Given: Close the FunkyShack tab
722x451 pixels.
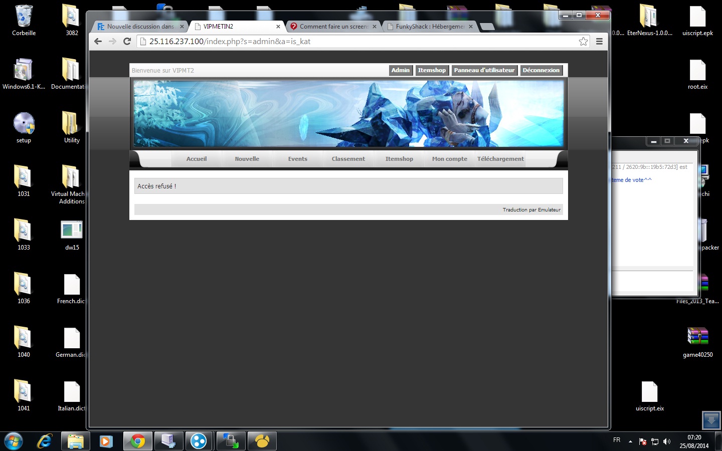Looking at the screenshot, I should pyautogui.click(x=471, y=27).
